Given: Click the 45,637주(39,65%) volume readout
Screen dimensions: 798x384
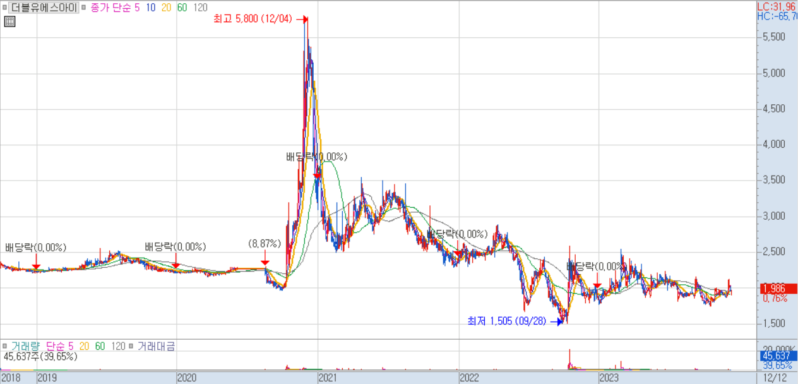Looking at the screenshot, I should [40, 356].
